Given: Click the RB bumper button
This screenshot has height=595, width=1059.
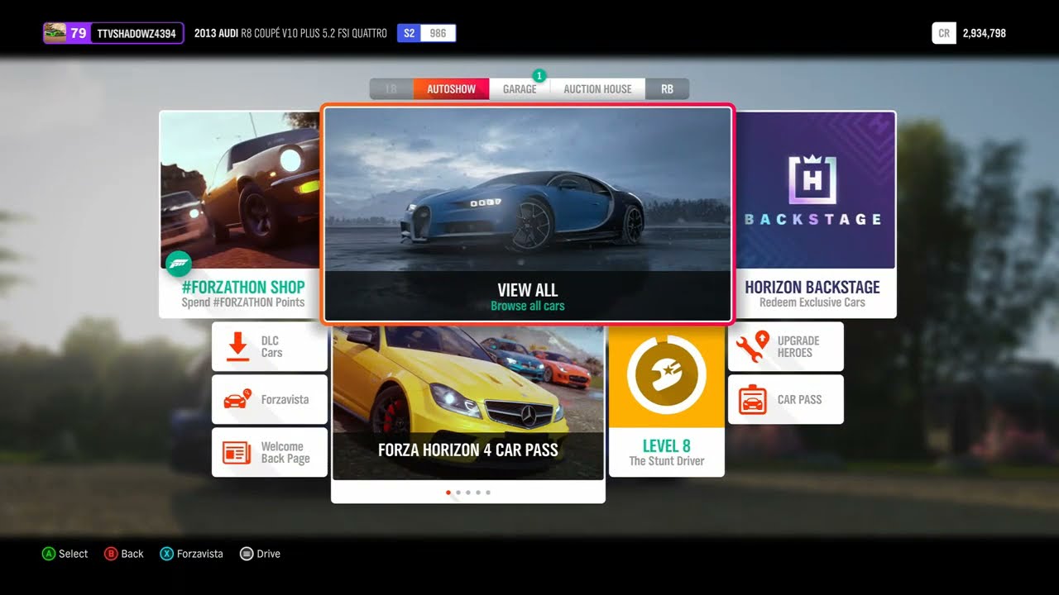Looking at the screenshot, I should pos(667,89).
